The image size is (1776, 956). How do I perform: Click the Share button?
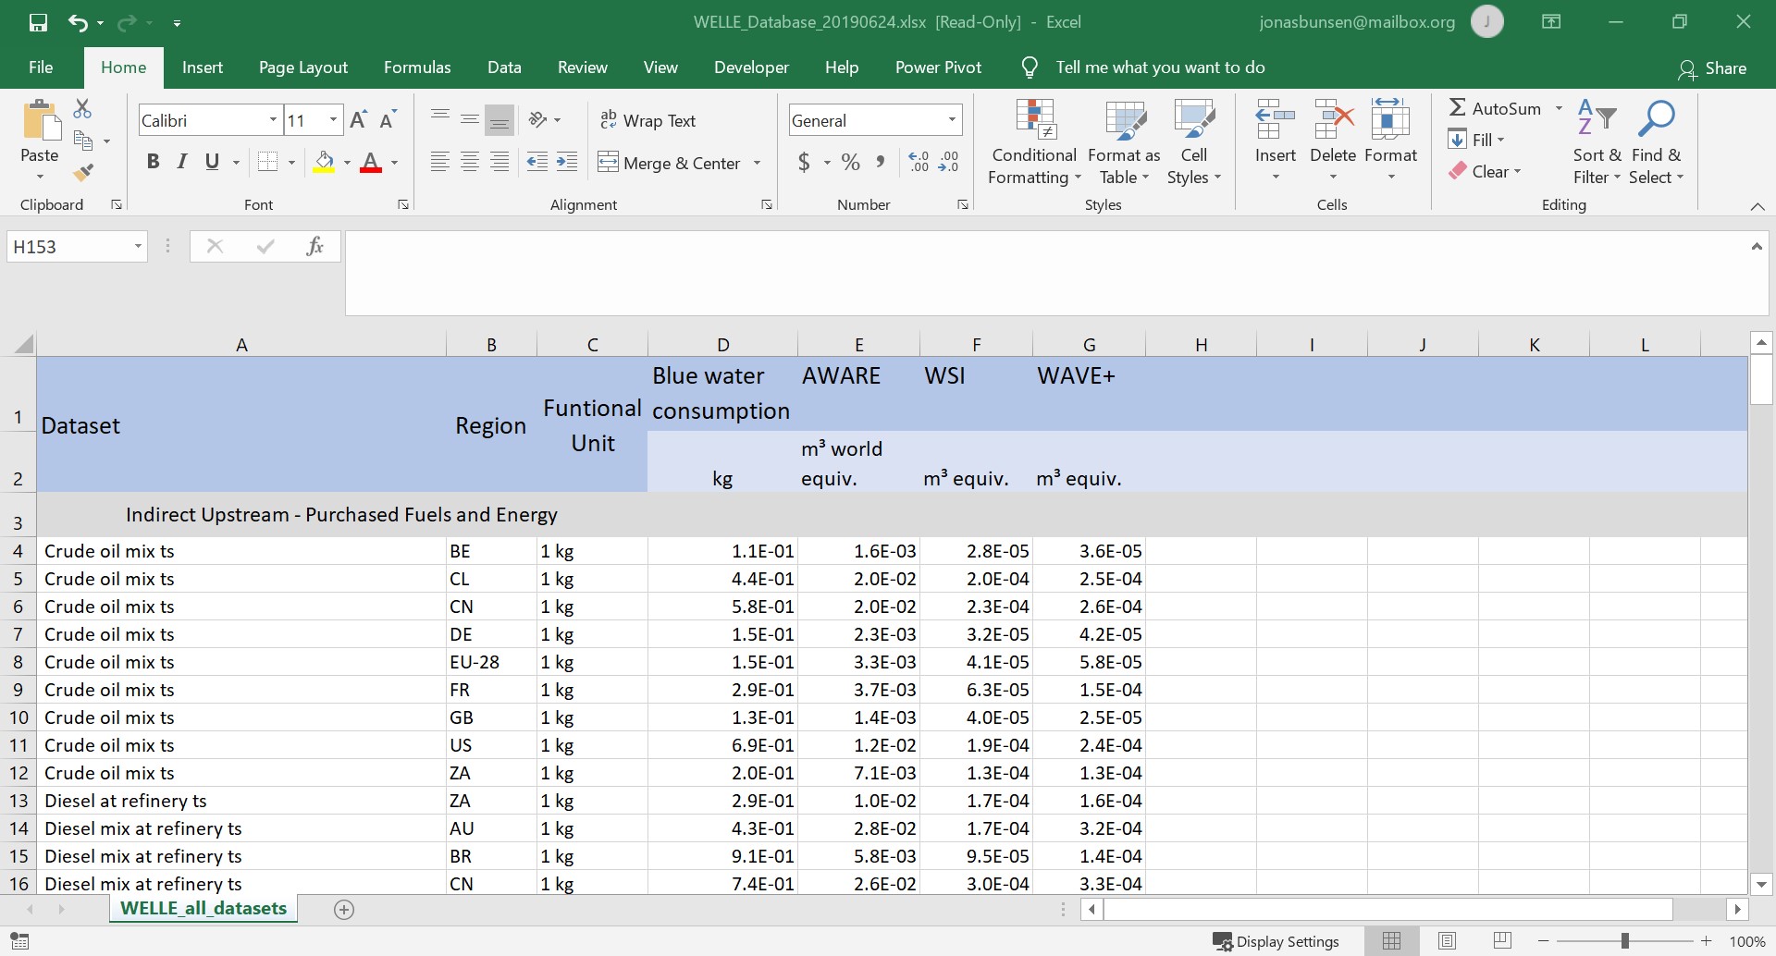pos(1712,68)
